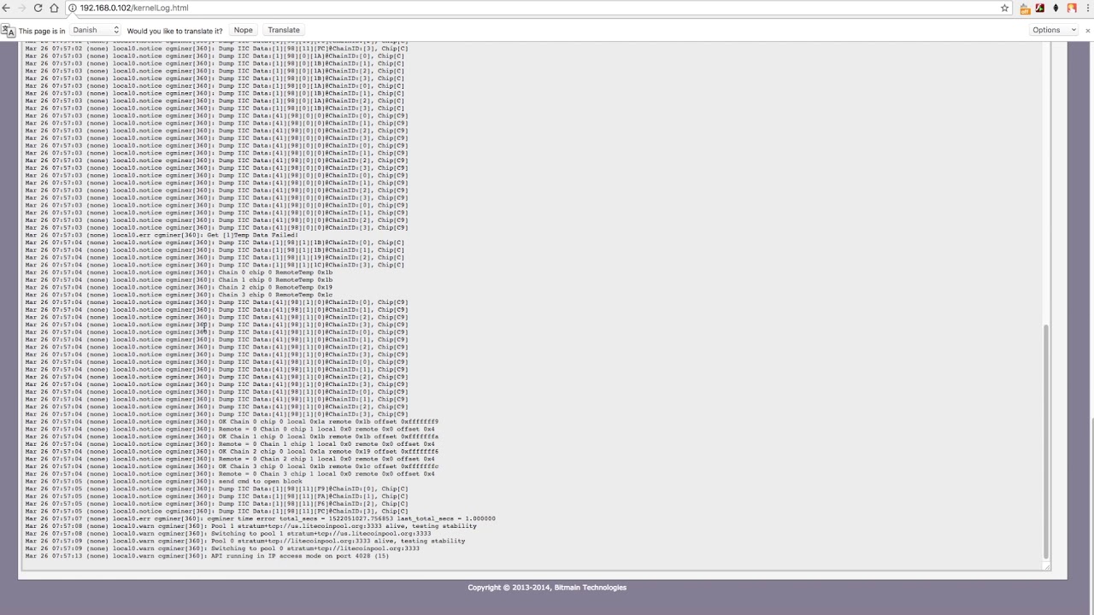Click the log panel's inner scrollbar thumb

[1046, 441]
